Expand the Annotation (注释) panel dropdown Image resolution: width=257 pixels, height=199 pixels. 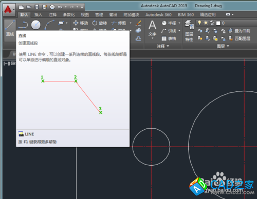point(163,46)
